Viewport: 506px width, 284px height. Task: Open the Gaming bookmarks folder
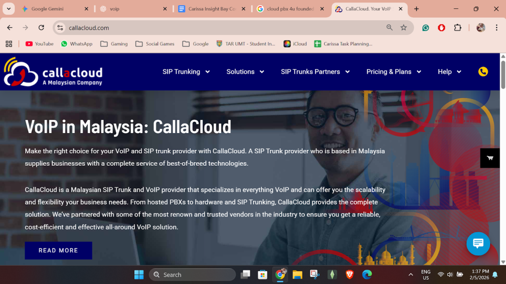pyautogui.click(x=114, y=44)
